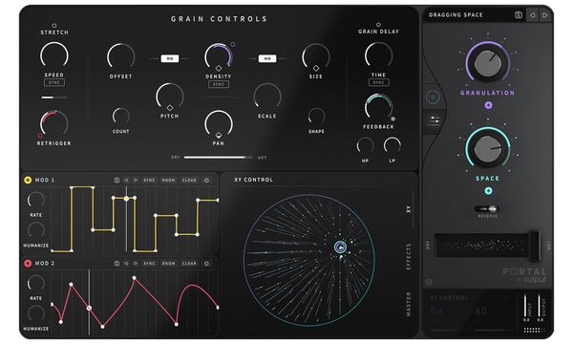The image size is (573, 344).
Task: Click the Count knob
Action: tap(121, 117)
